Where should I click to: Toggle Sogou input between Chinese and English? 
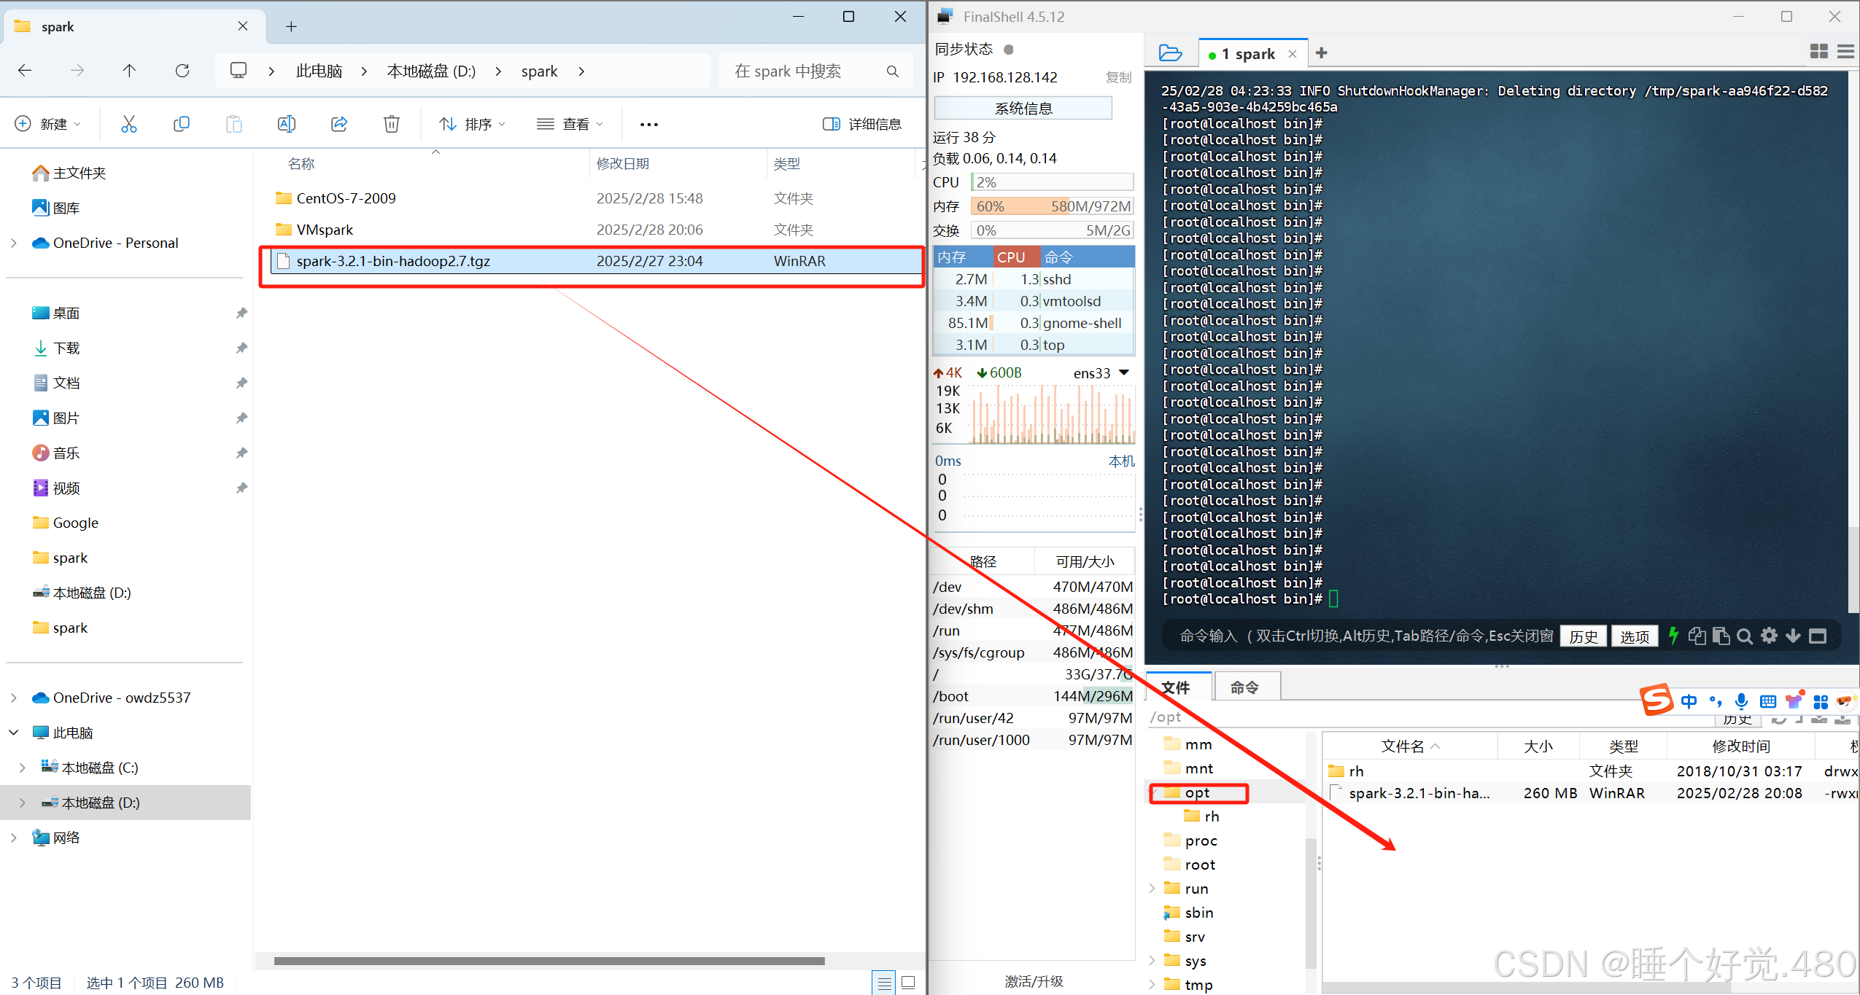click(1689, 701)
